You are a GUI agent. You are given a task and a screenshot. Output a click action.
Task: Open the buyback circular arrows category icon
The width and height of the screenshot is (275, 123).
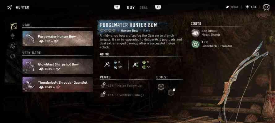(x=13, y=56)
